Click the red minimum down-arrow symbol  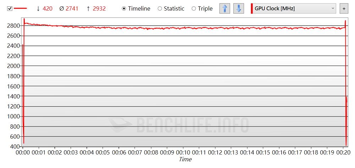click(x=38, y=9)
